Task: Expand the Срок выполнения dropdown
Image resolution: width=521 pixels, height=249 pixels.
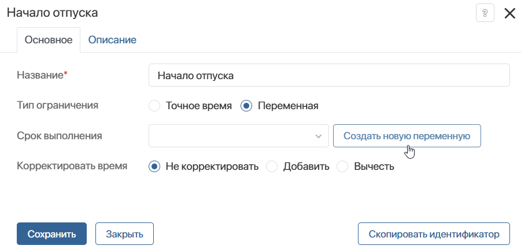Action: [239, 136]
